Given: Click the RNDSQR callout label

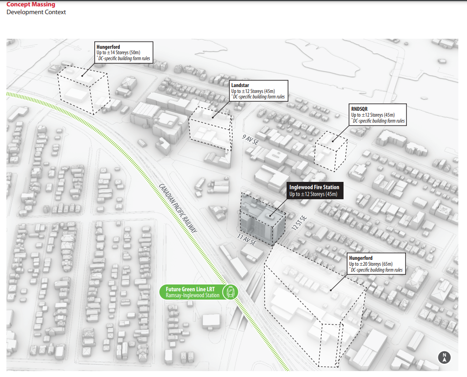Looking at the screenshot, I should coord(378,115).
